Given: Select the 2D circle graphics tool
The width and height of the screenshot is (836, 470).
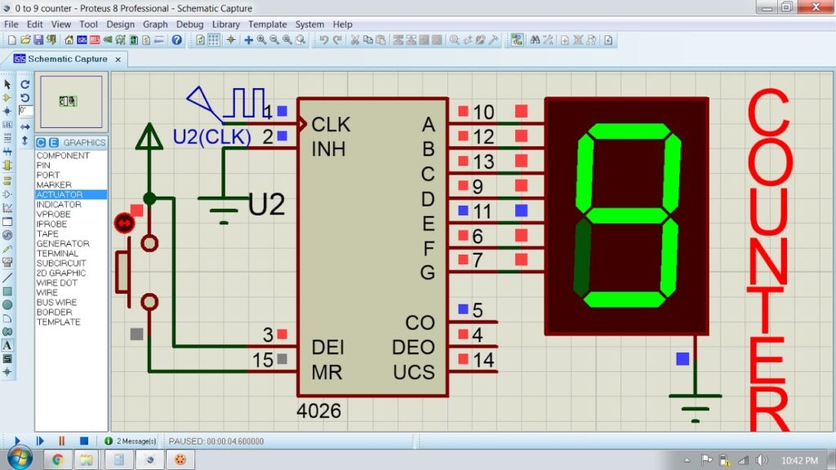Looking at the screenshot, I should (x=7, y=304).
